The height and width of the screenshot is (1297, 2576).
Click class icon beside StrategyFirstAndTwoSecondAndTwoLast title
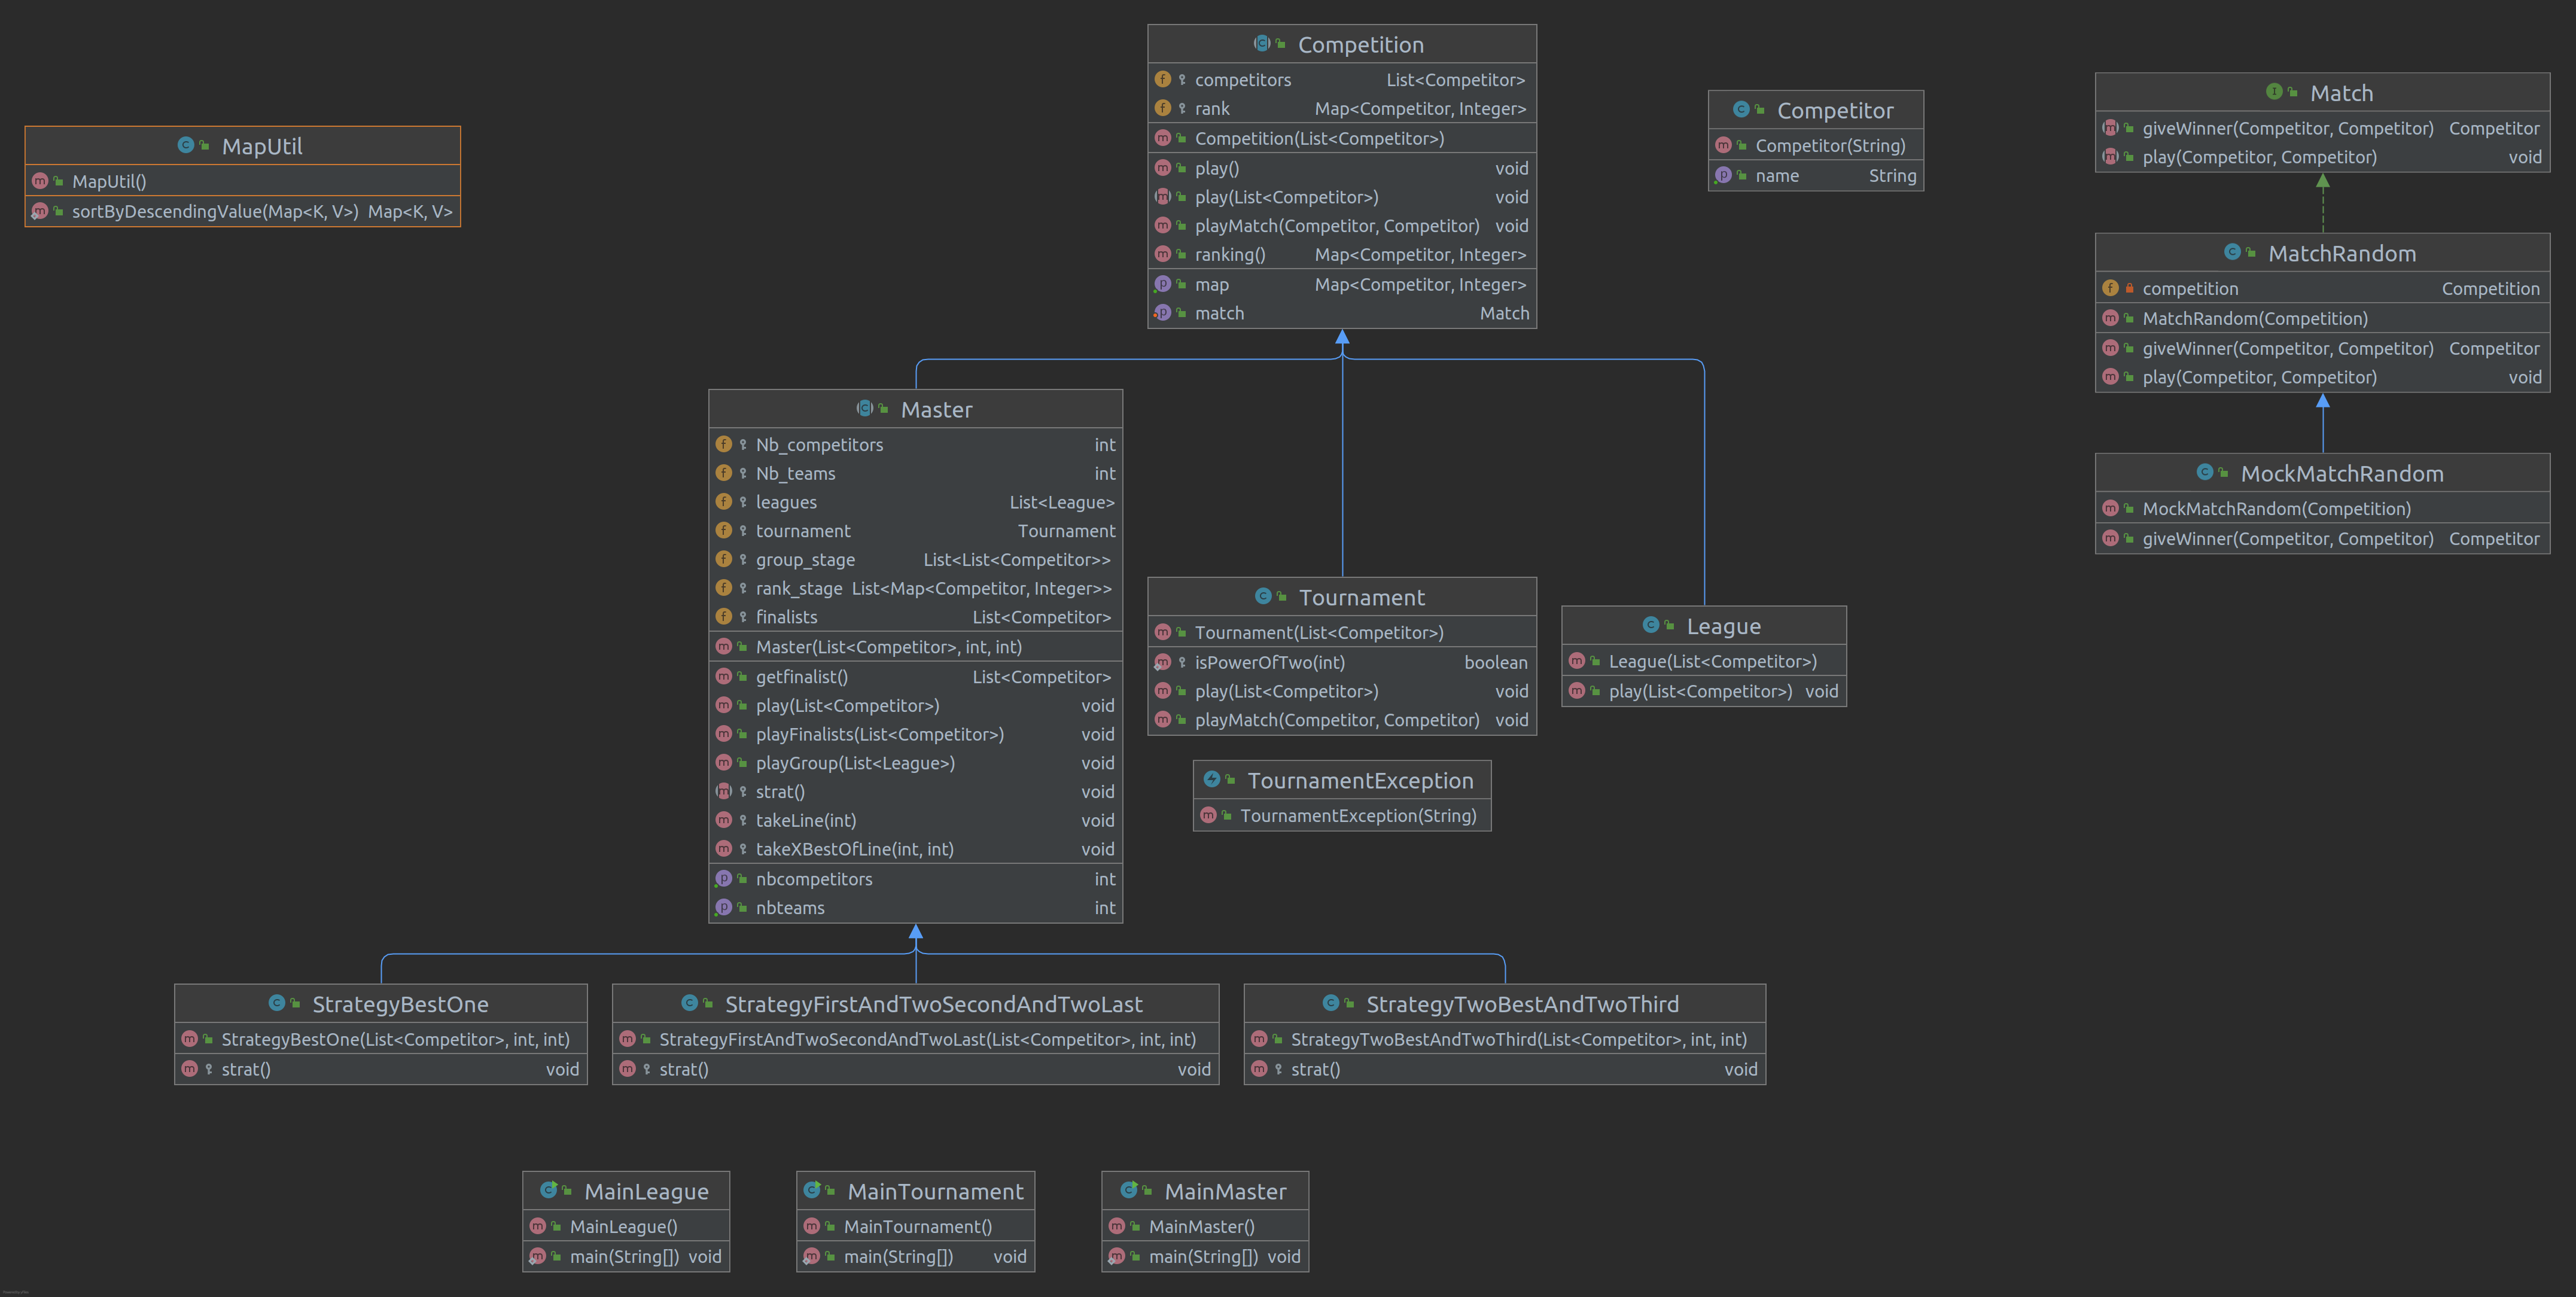coord(689,1003)
